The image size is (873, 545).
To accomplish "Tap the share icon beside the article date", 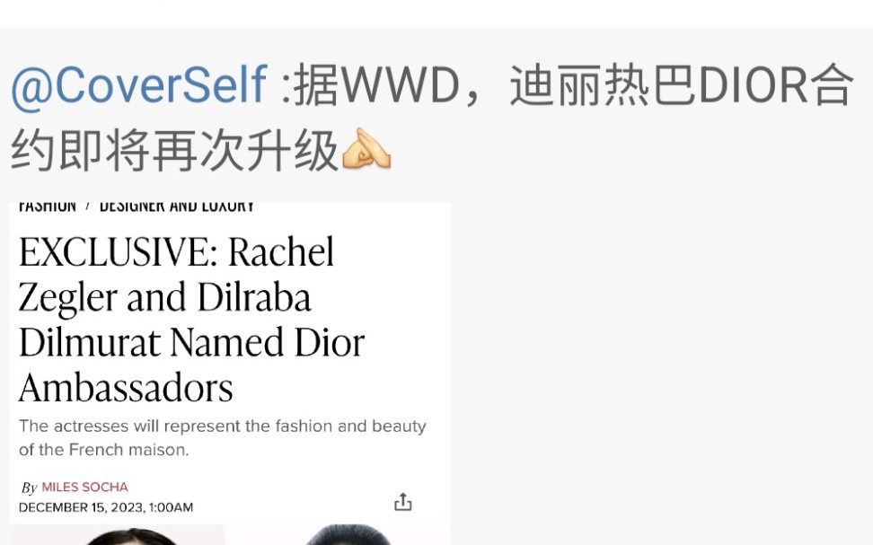I will (x=403, y=502).
